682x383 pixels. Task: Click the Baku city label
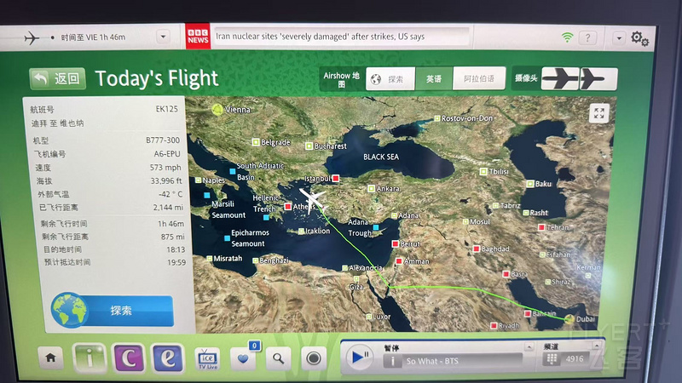click(543, 184)
